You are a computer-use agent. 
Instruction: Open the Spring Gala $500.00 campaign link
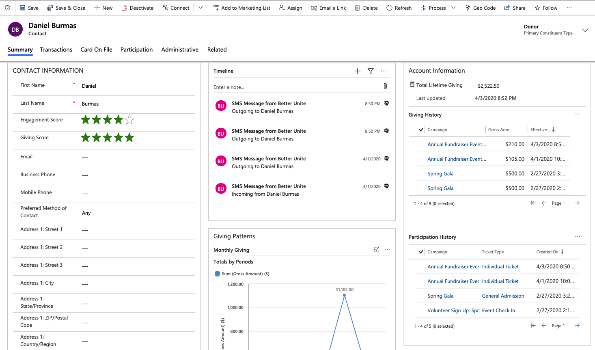[440, 174]
